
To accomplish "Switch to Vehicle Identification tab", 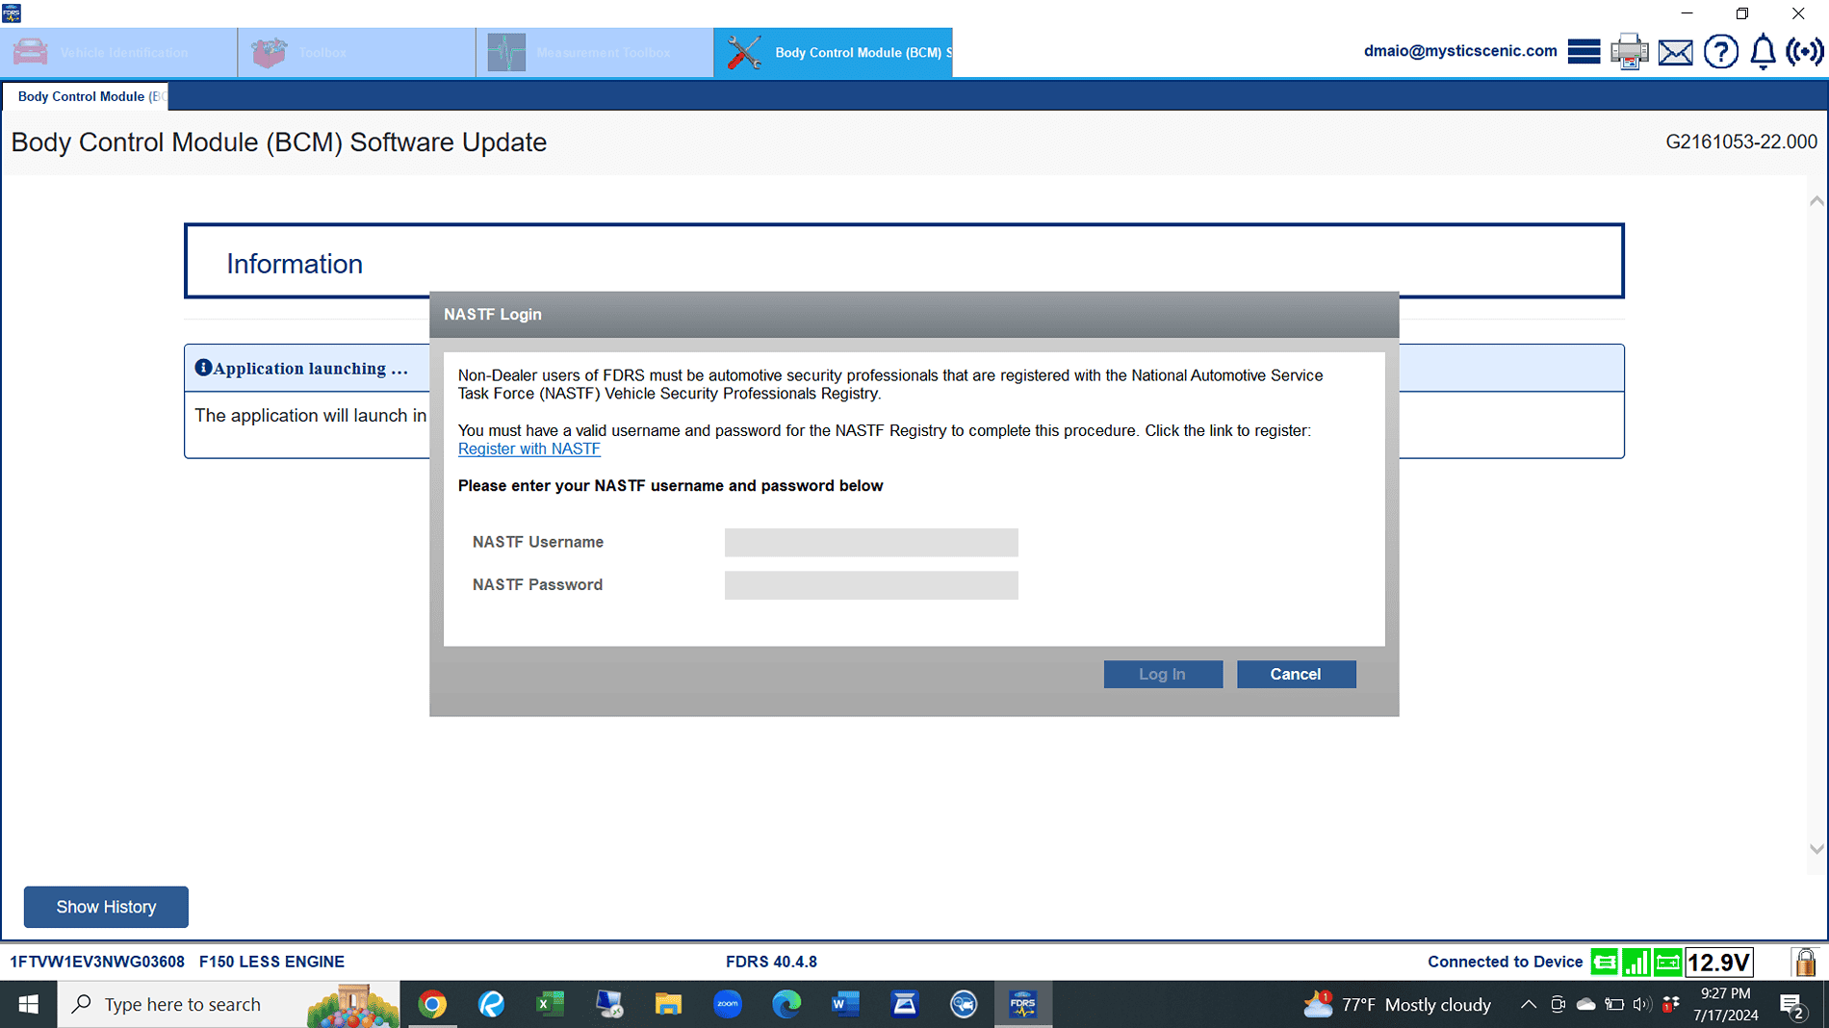I will click(x=118, y=52).
